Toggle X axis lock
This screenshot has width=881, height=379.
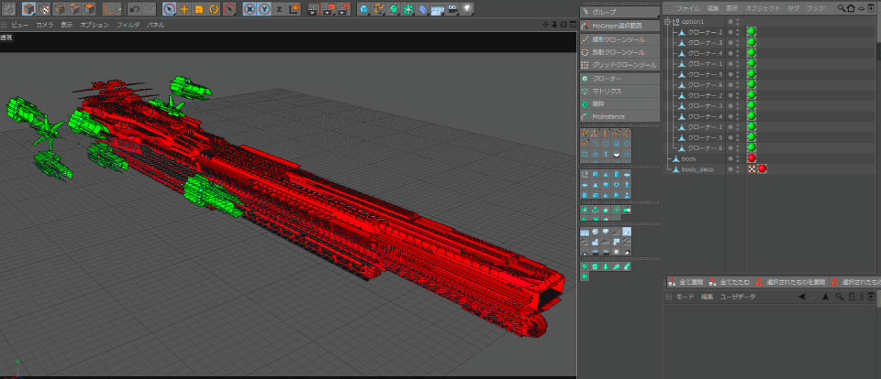pos(250,9)
